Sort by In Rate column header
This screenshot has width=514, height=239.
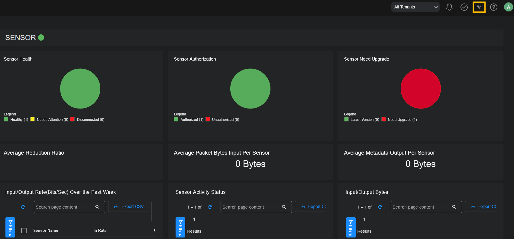pos(100,231)
